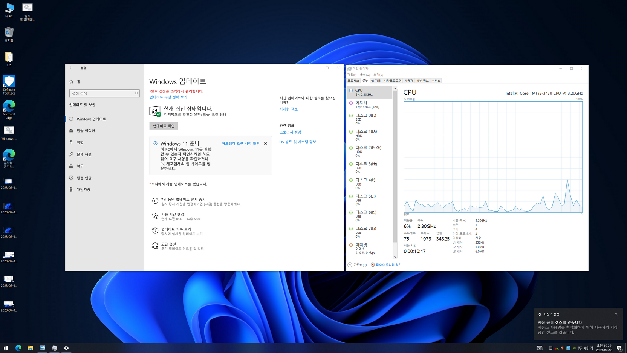The height and width of the screenshot is (353, 627).
Task: Click the 업데이트 확인 button
Action: (164, 126)
